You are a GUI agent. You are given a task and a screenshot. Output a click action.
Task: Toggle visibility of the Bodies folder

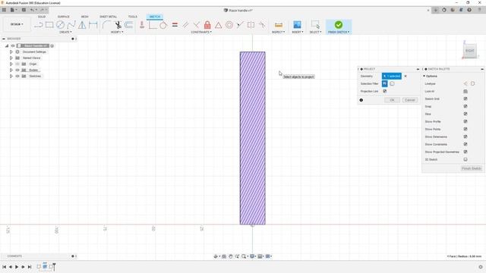pyautogui.click(x=17, y=70)
